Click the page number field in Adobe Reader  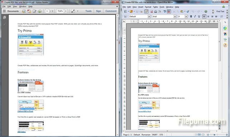click(x=47, y=11)
